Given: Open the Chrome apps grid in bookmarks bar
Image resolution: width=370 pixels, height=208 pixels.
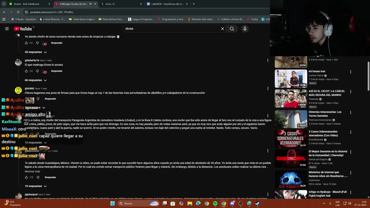Looking at the screenshot, I should [4, 19].
